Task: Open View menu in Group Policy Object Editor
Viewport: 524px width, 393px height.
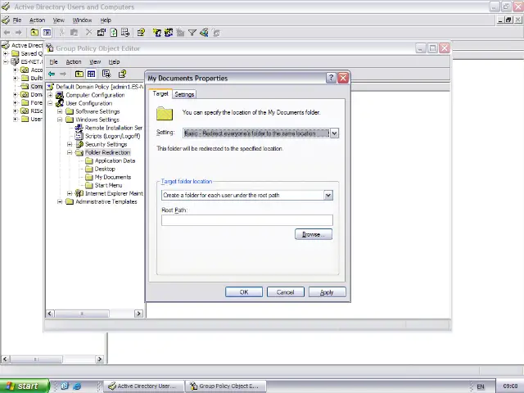Action: point(95,62)
